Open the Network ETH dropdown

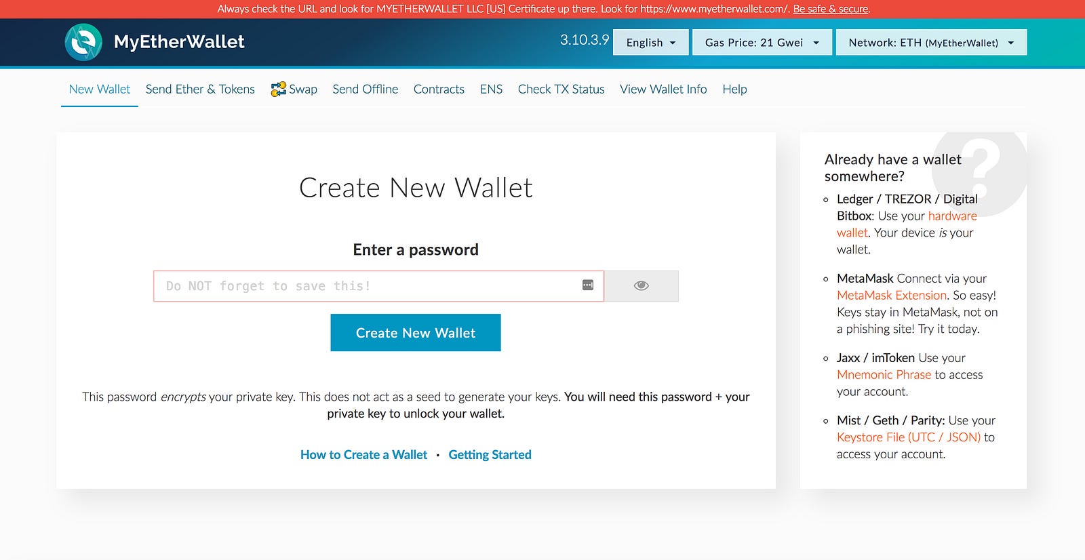tap(931, 42)
